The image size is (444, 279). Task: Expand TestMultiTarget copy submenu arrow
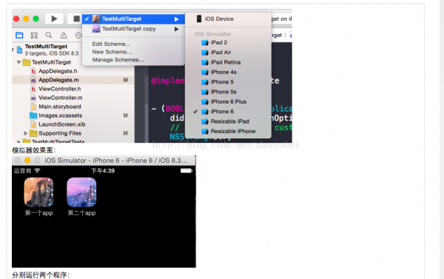pos(176,29)
